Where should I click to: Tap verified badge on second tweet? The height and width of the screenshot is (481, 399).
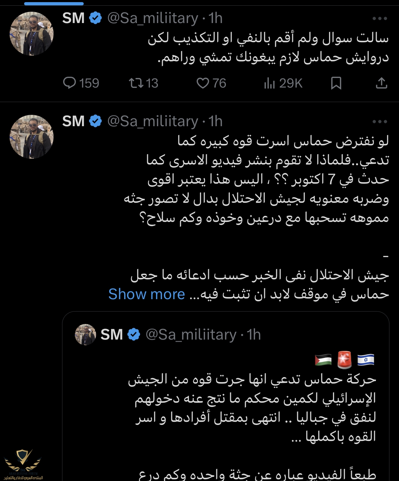[95, 121]
